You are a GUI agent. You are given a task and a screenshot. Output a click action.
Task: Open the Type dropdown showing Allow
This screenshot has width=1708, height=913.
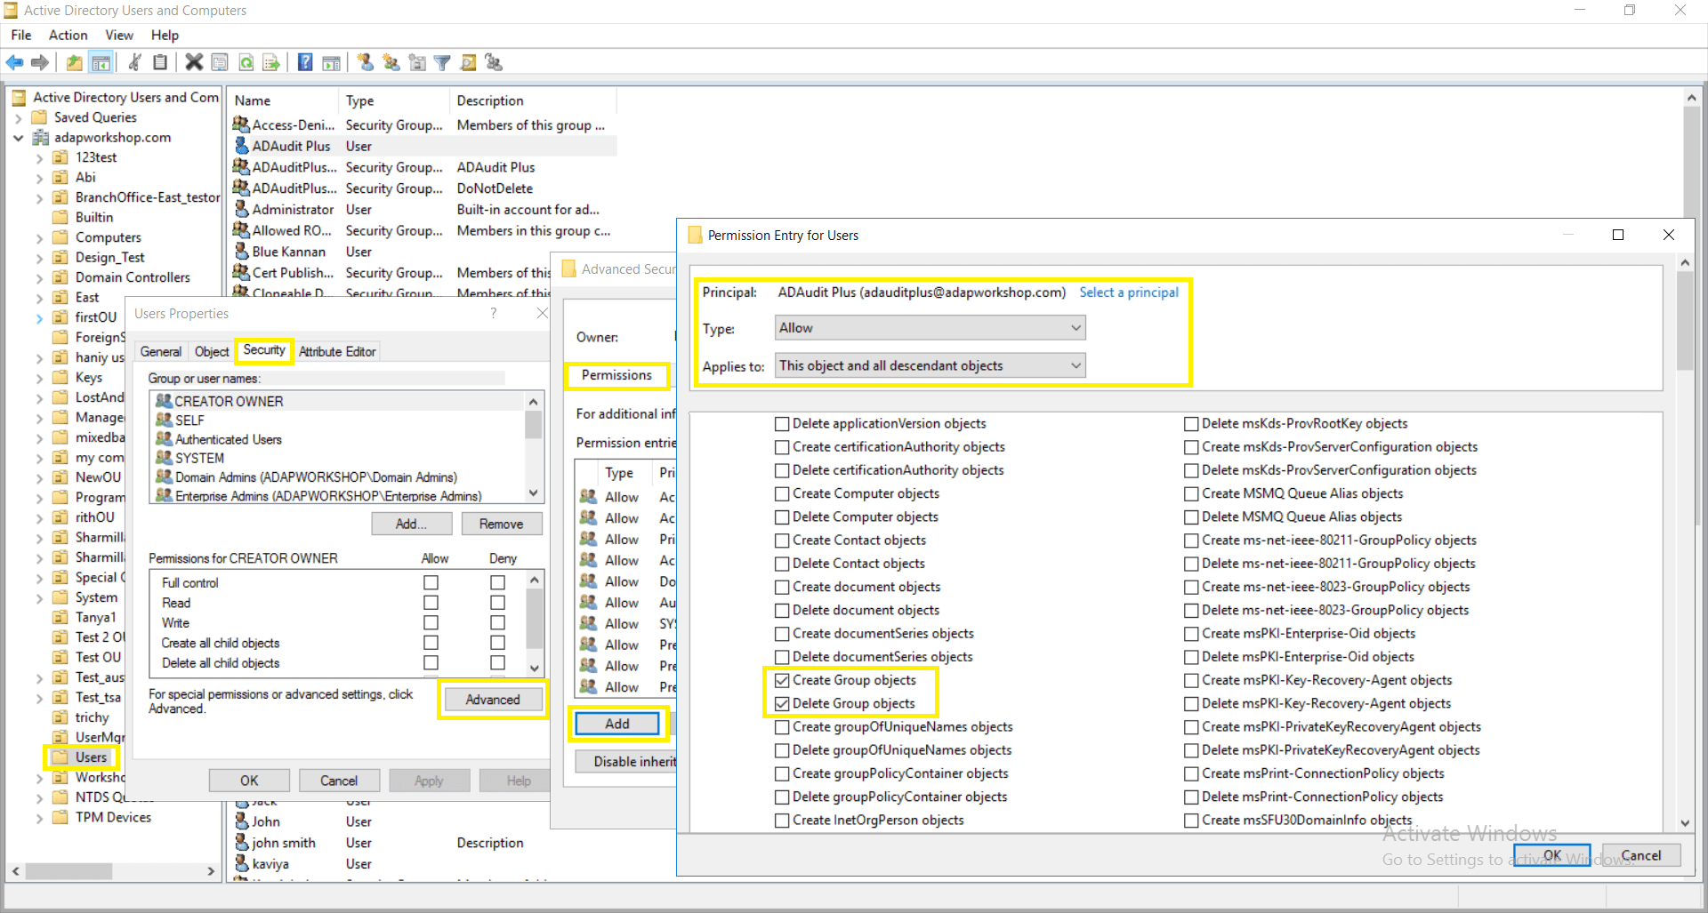pyautogui.click(x=928, y=327)
